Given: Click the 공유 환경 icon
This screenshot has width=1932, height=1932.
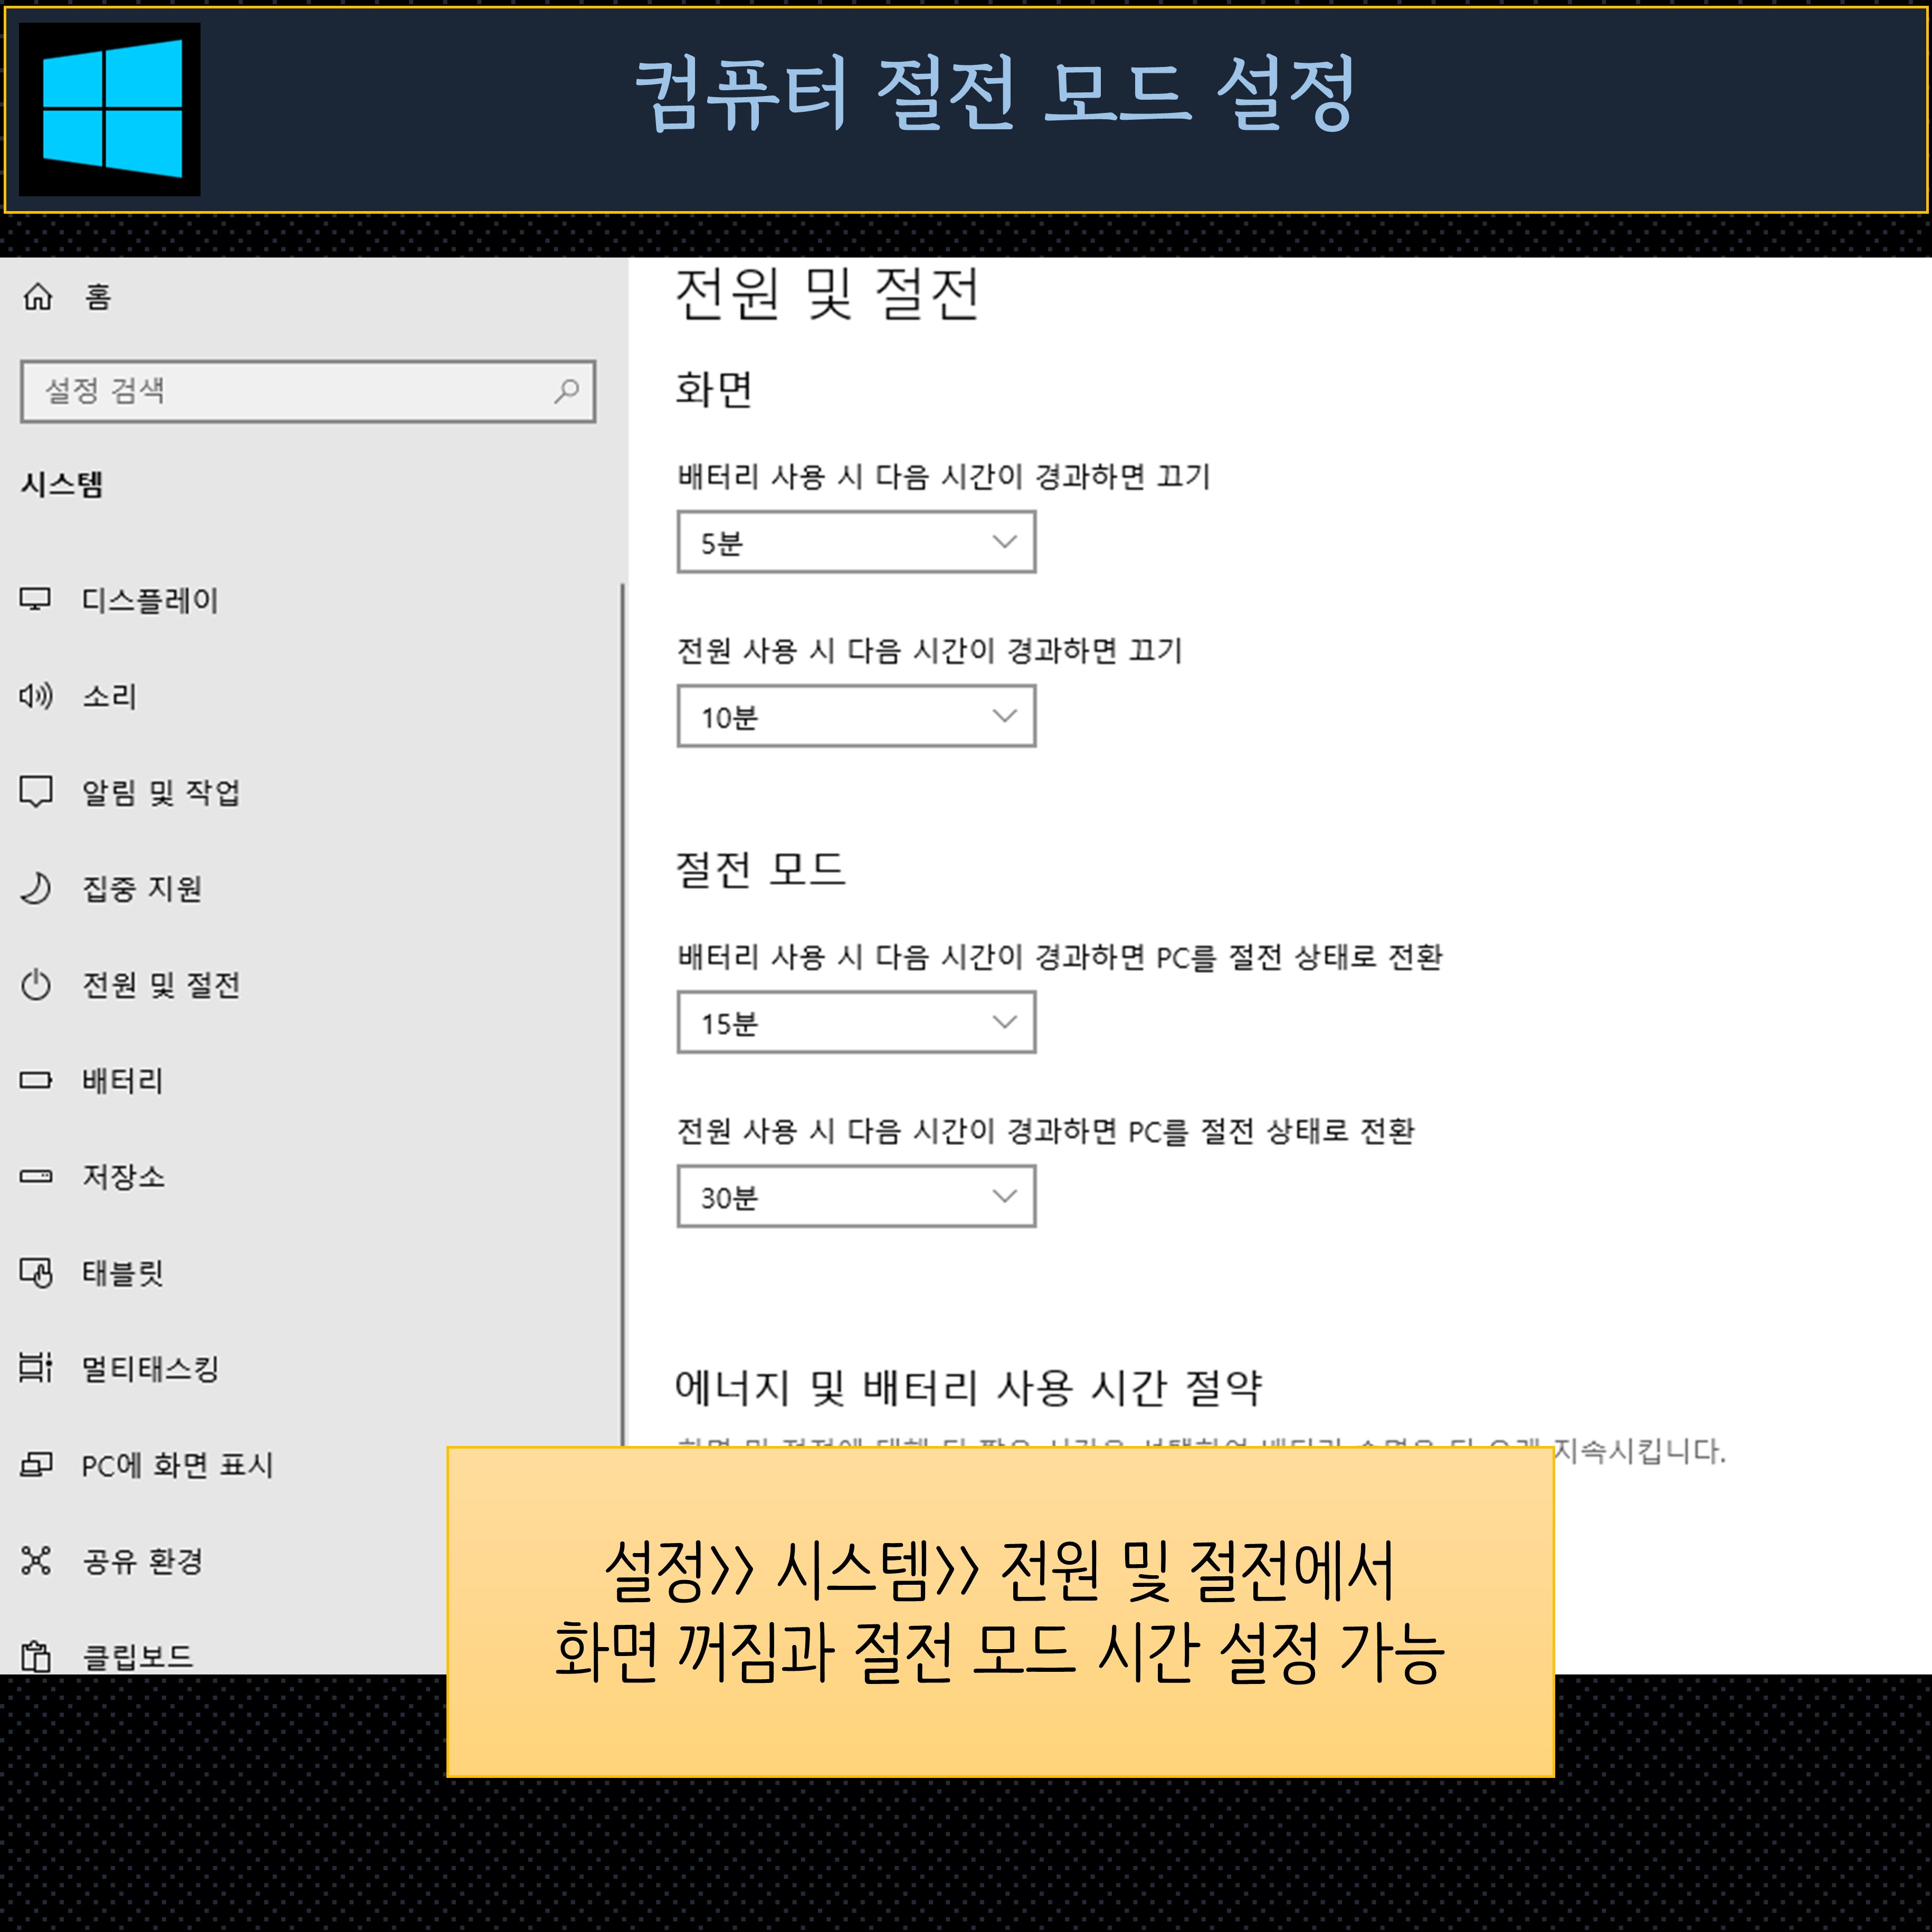Looking at the screenshot, I should (36, 1560).
